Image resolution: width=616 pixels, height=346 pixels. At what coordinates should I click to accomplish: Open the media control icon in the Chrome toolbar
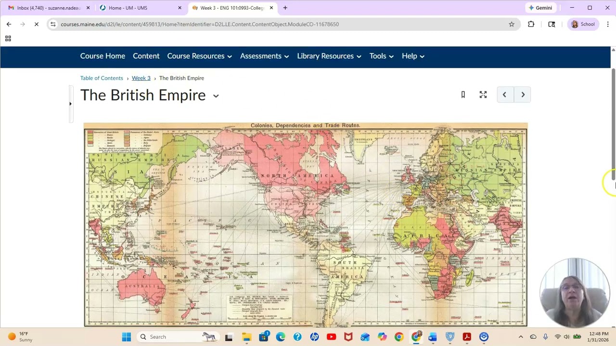552,24
